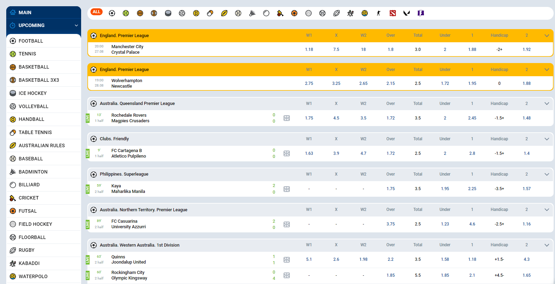Collapse Premier League section with Wolverhampton match
This screenshot has width=555, height=284.
547,70
